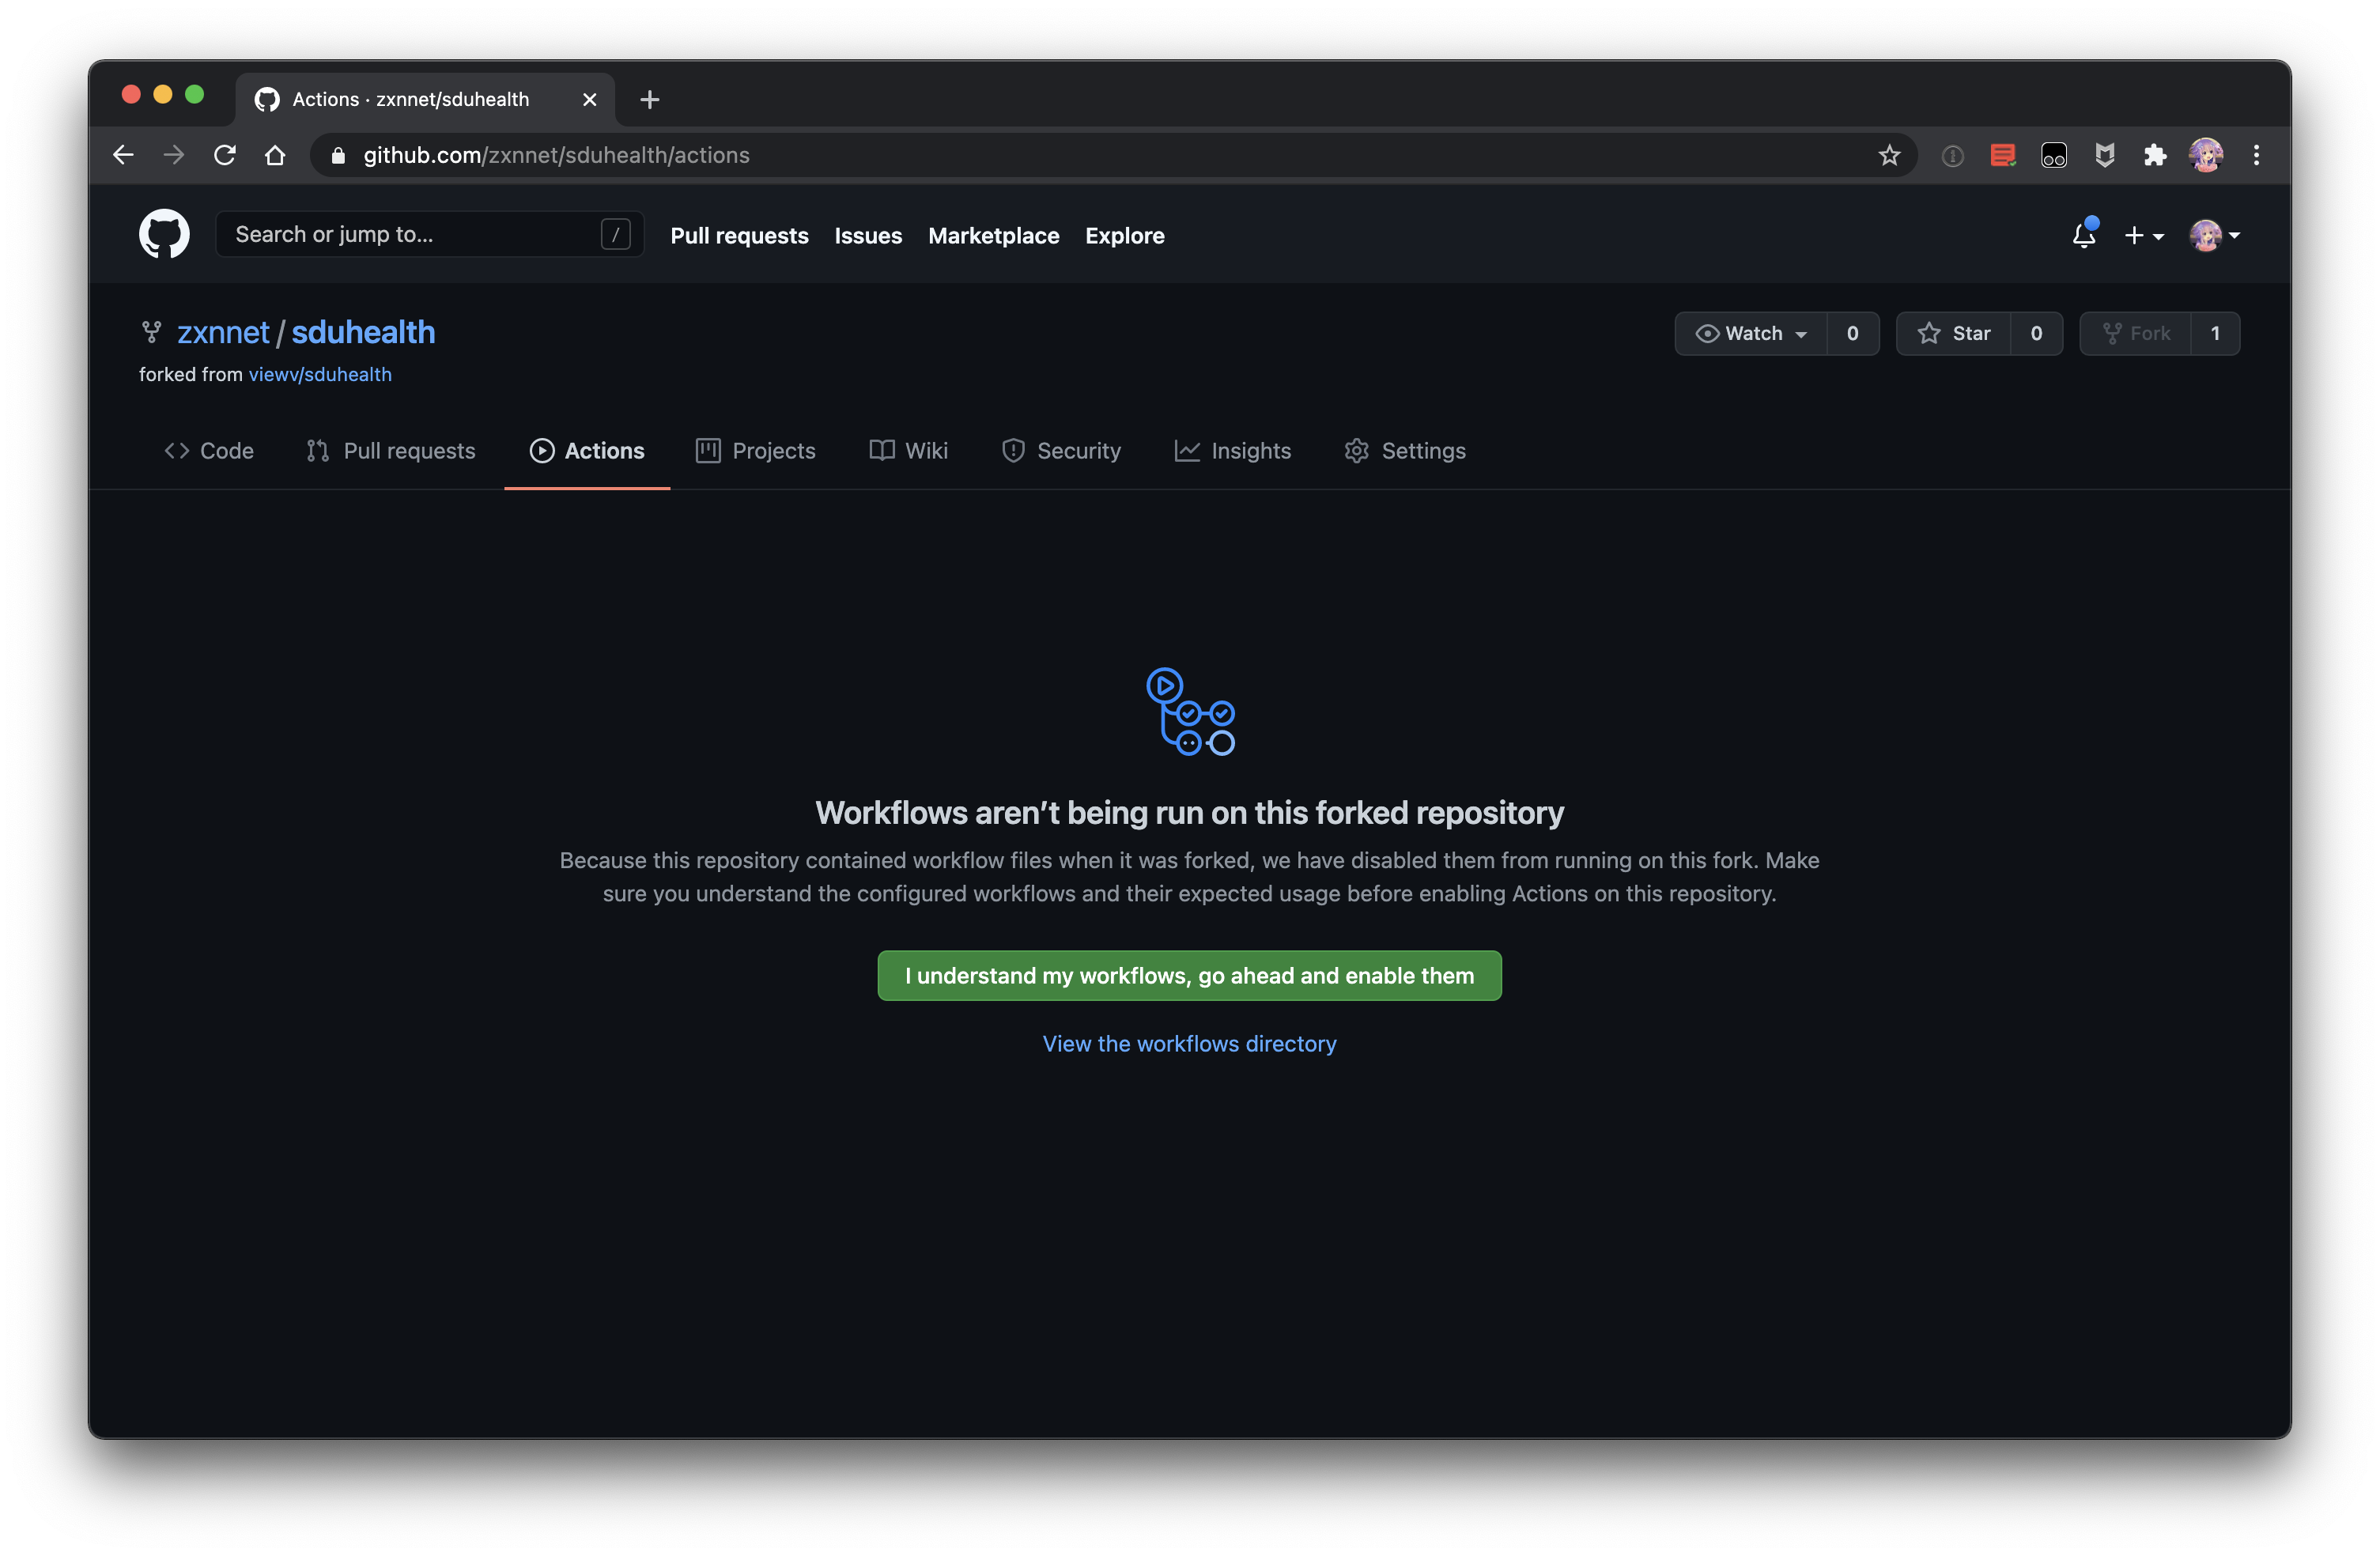Click the reload page icon
This screenshot has height=1556, width=2380.
tap(224, 155)
